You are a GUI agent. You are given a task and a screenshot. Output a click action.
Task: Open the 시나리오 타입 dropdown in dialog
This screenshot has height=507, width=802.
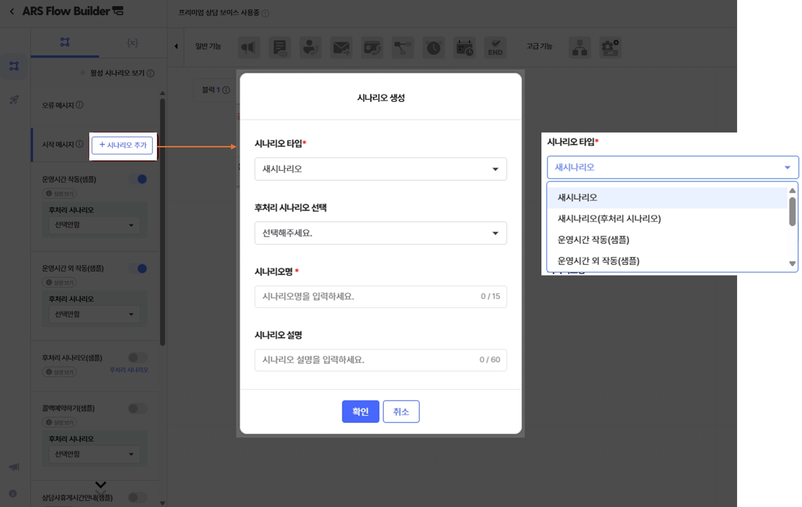click(380, 169)
